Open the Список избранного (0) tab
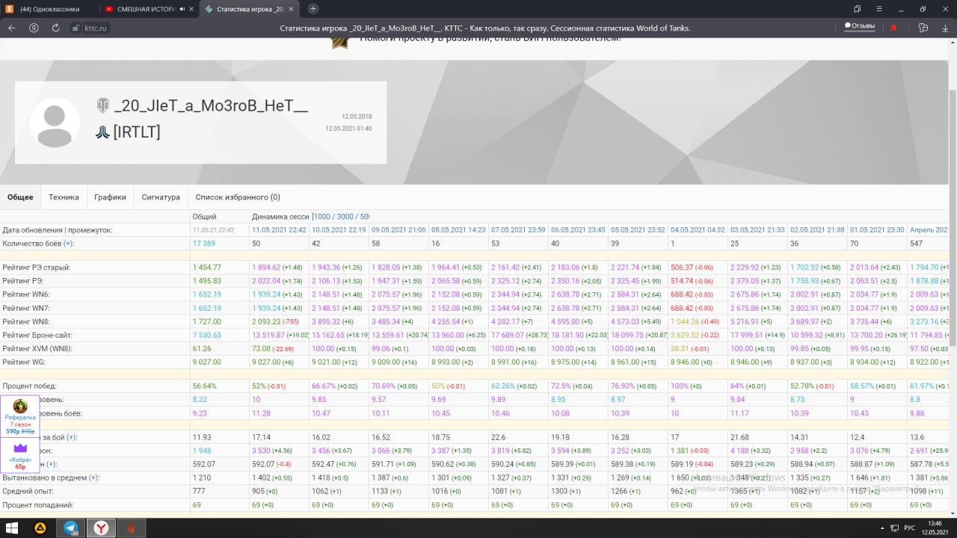Viewport: 957px width, 538px height. [x=238, y=197]
